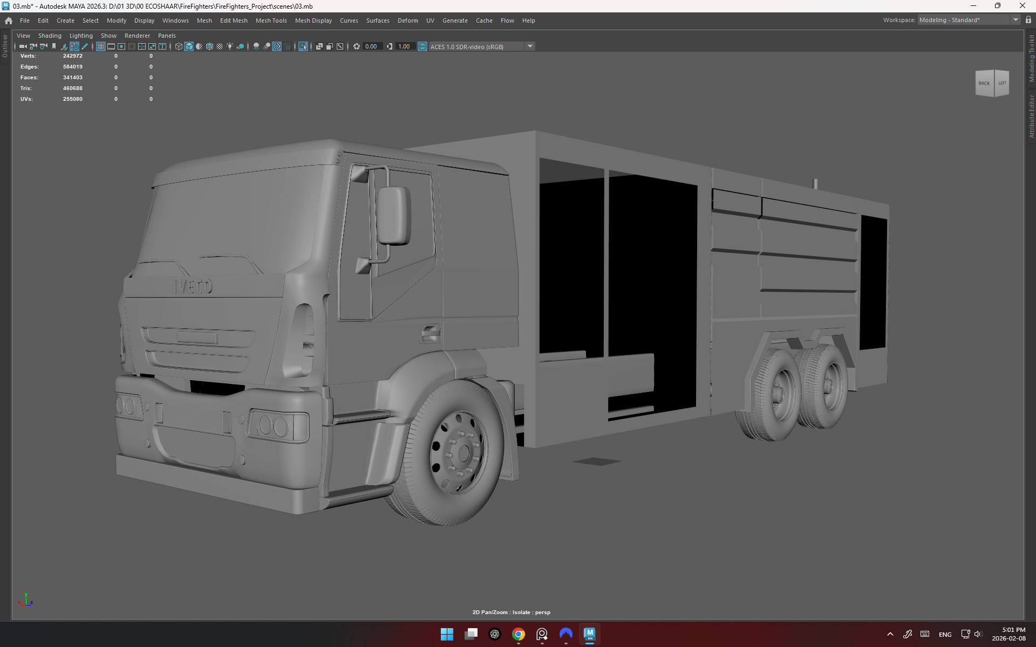
Task: Switch to Wireframe shading icon
Action: click(179, 46)
